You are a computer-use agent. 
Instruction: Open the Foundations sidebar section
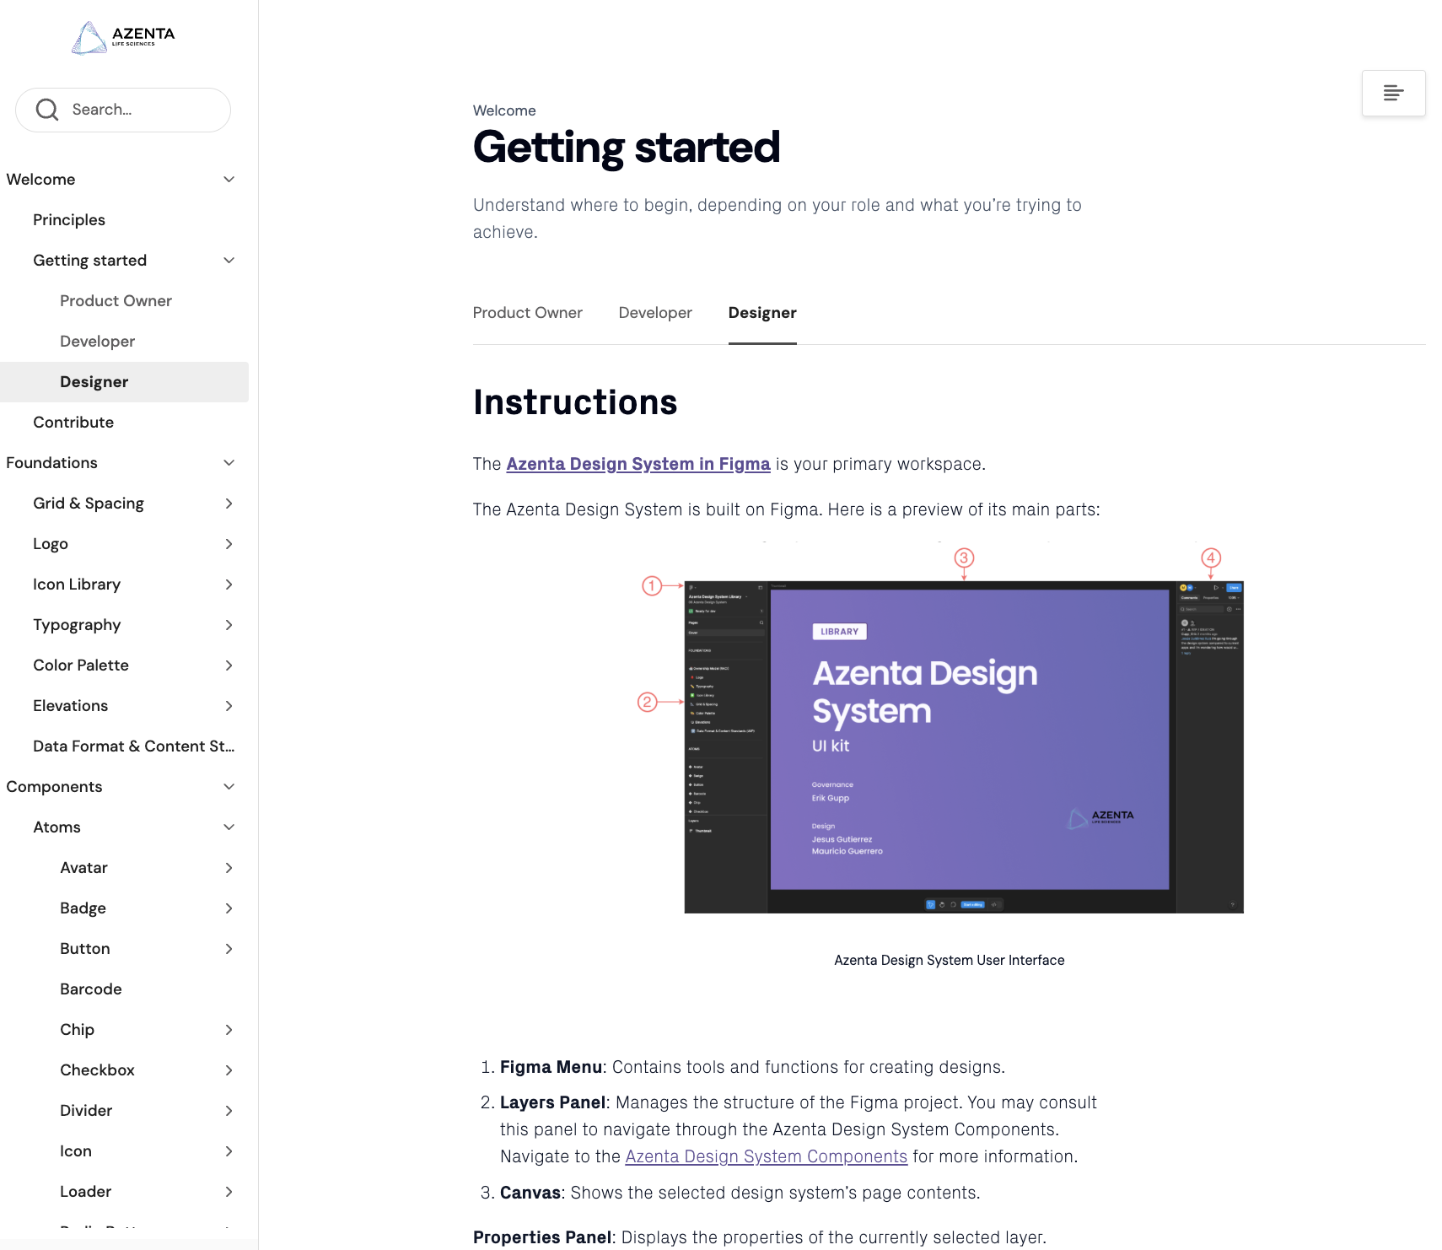coord(51,463)
